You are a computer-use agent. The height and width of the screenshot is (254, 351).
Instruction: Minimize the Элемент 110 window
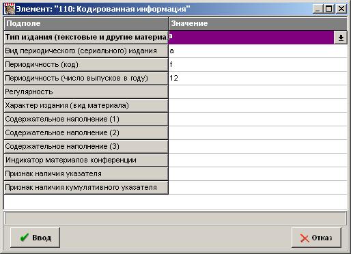(x=318, y=9)
